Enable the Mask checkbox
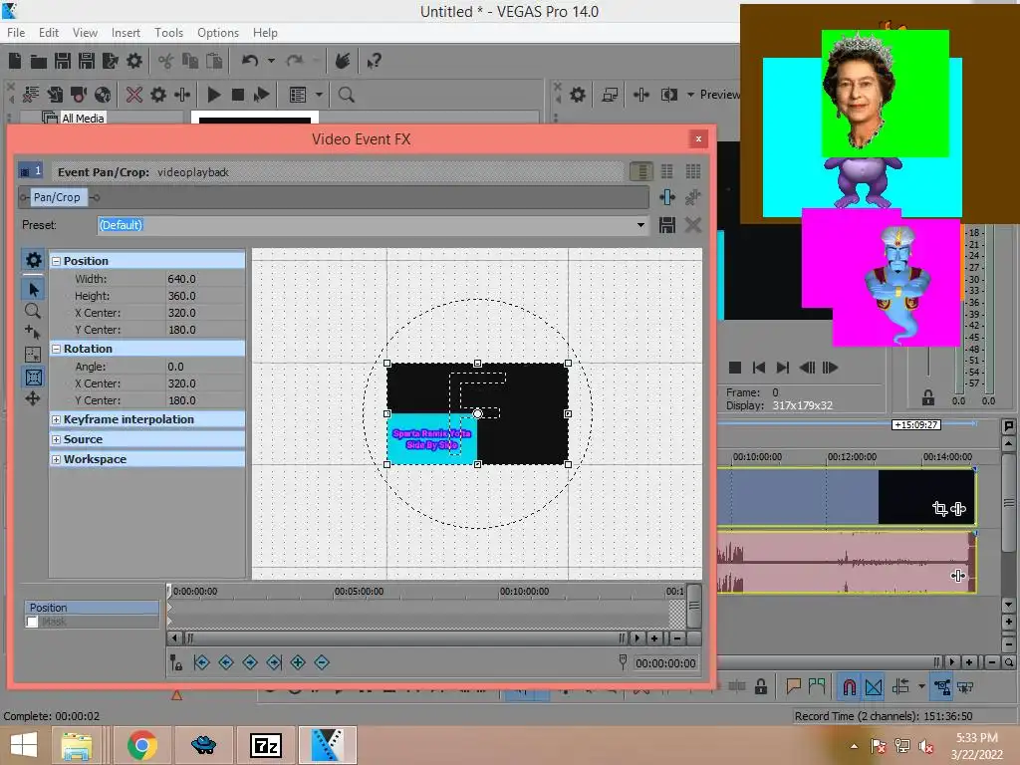The height and width of the screenshot is (765, 1020). click(32, 622)
